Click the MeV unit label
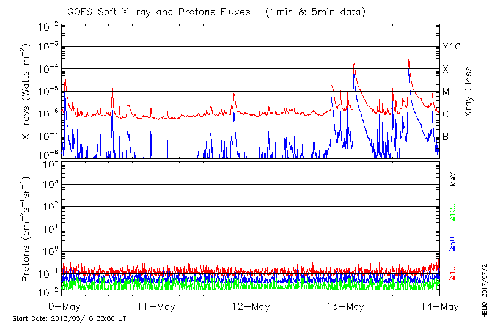This screenshot has width=489, height=324. 453,179
